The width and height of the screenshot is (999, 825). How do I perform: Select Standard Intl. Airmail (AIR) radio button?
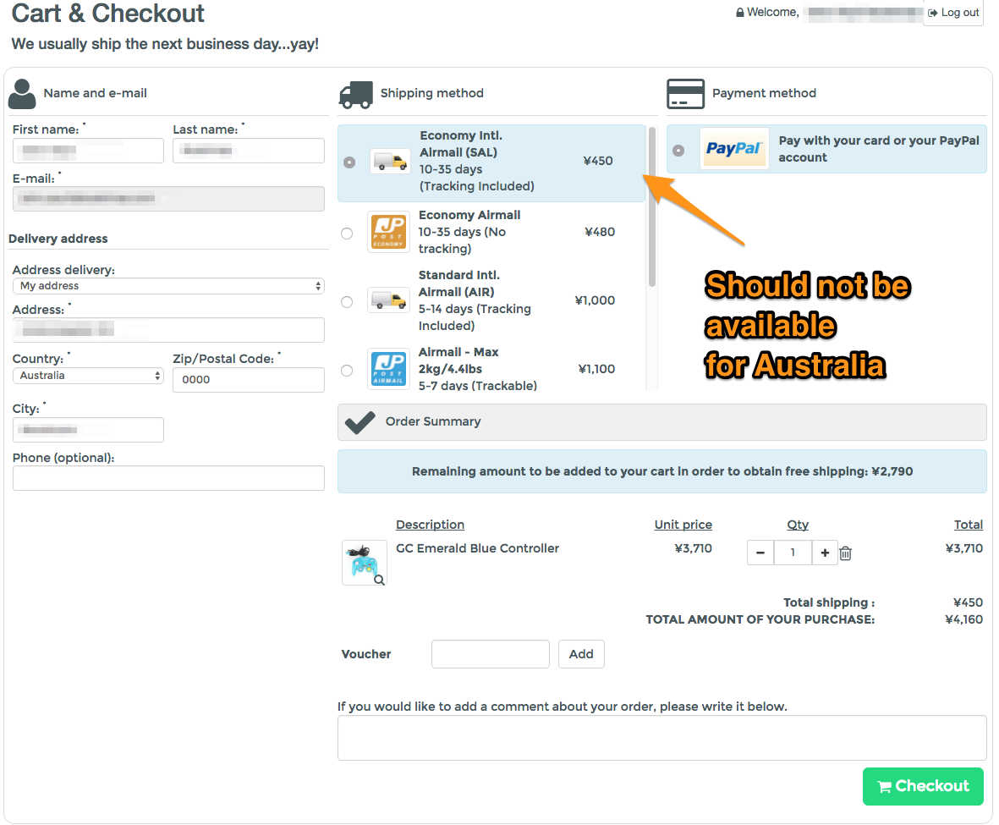tap(347, 302)
